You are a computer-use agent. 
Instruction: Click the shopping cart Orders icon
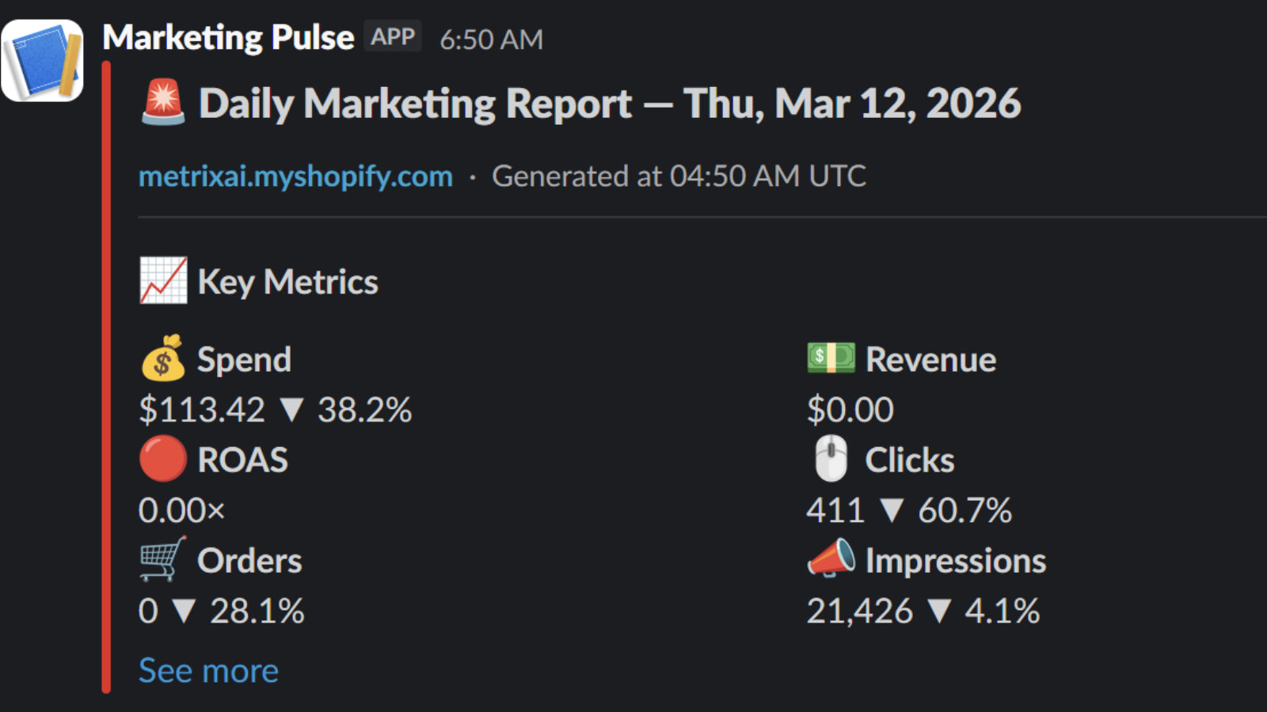tap(163, 559)
